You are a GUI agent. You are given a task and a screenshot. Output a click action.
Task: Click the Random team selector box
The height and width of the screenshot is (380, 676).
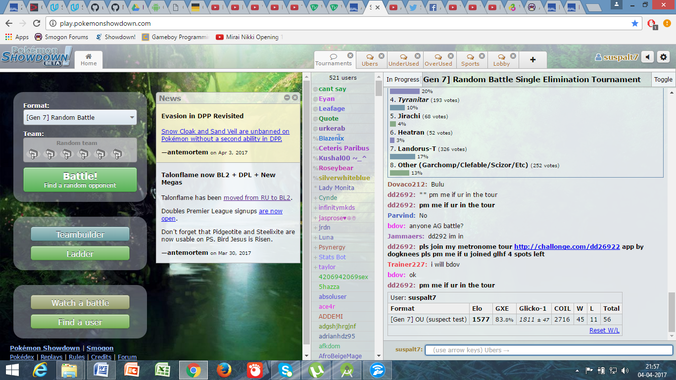[x=80, y=150]
